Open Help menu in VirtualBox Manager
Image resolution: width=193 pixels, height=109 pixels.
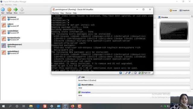pyautogui.click(x=15, y=5)
